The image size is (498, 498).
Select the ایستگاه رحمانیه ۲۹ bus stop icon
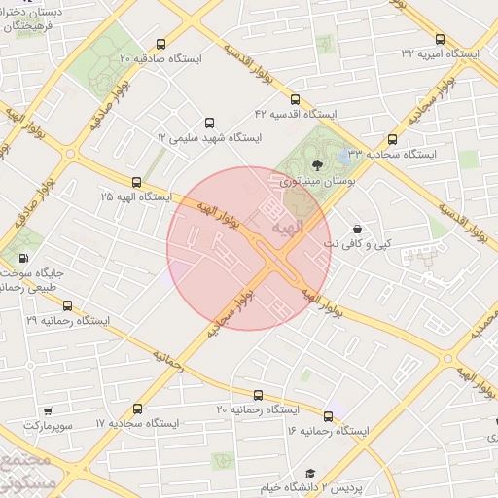67,305
